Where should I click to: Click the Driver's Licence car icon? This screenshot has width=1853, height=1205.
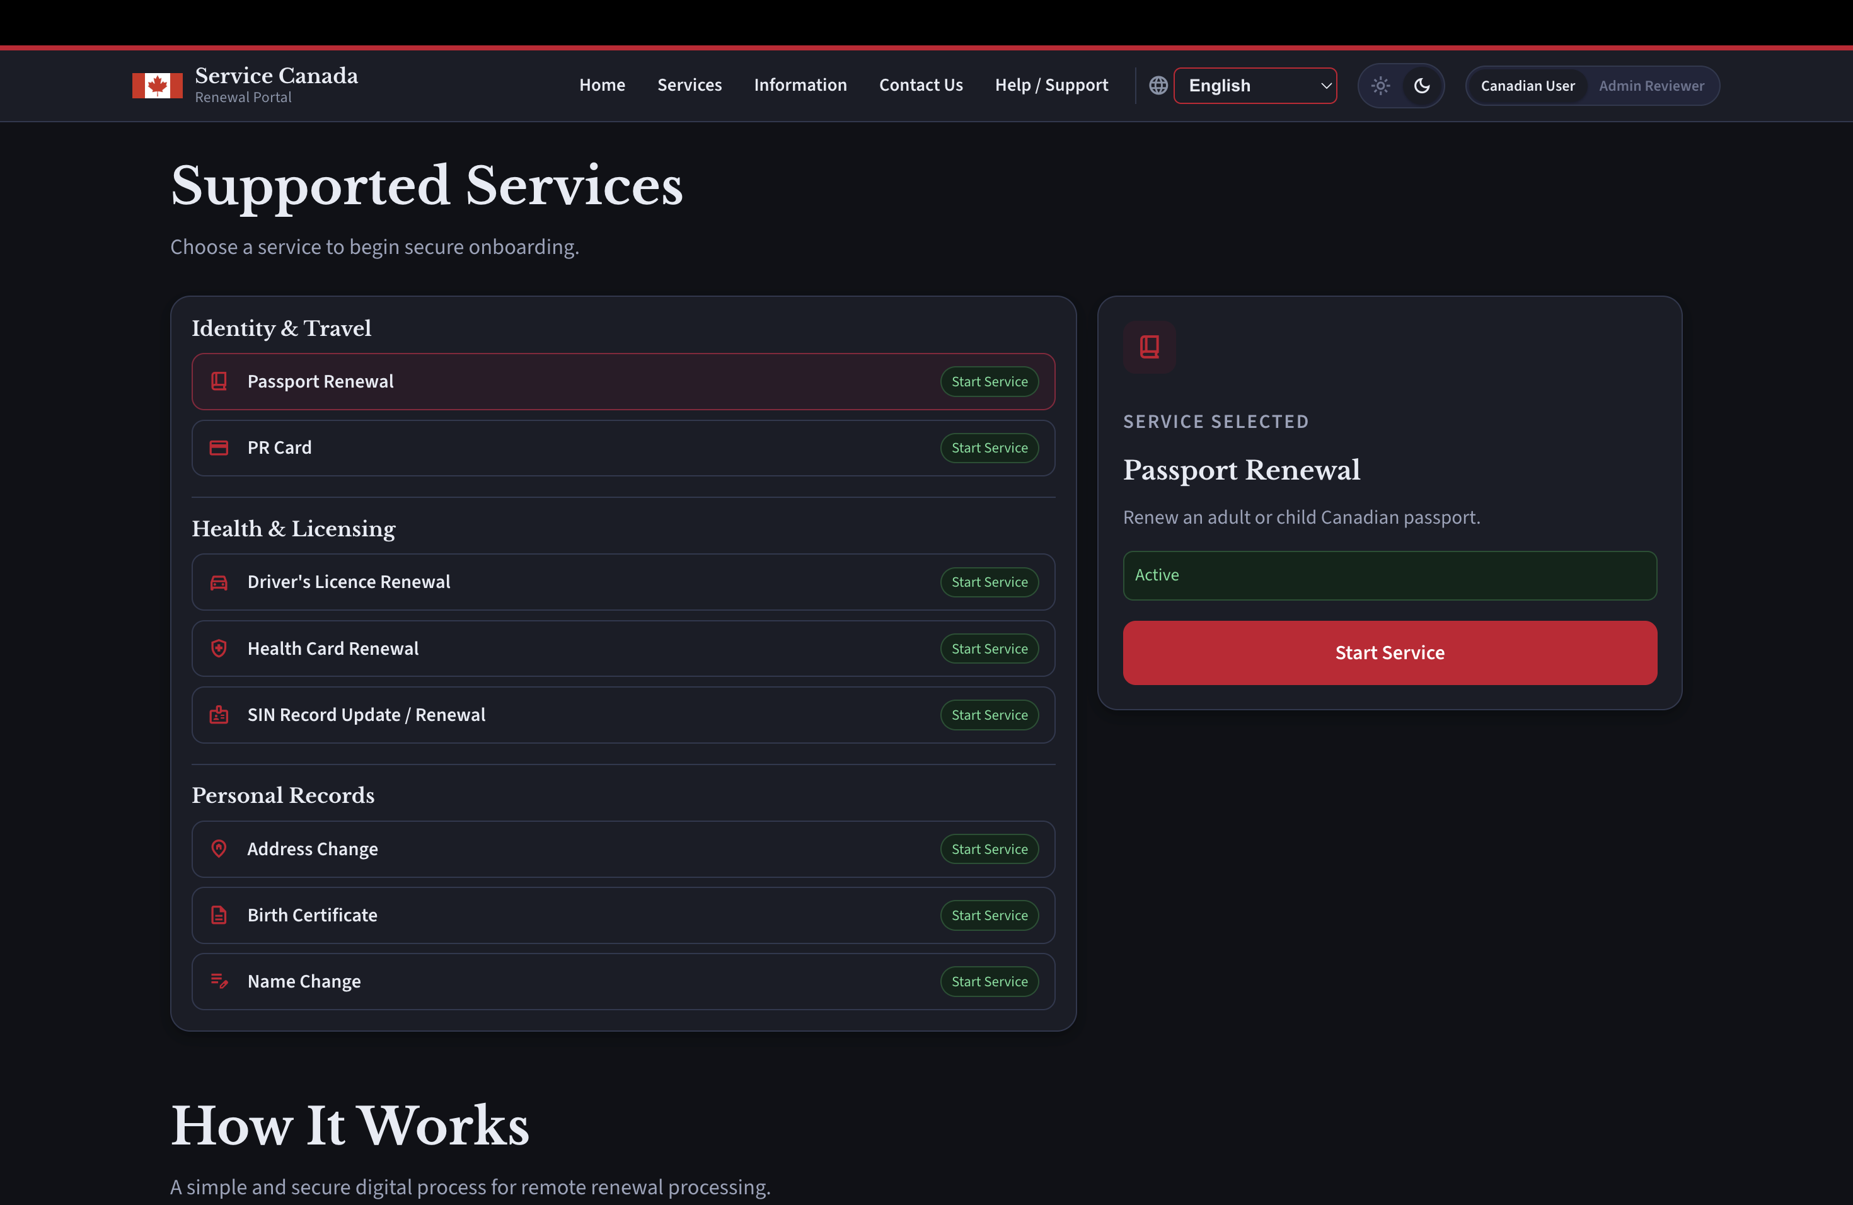click(219, 582)
